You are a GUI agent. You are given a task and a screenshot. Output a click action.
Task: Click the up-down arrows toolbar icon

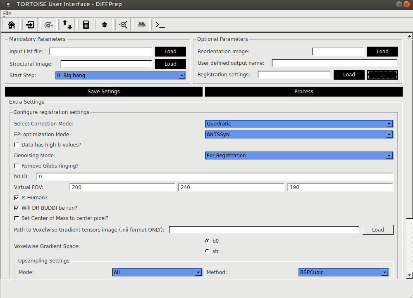coord(67,25)
